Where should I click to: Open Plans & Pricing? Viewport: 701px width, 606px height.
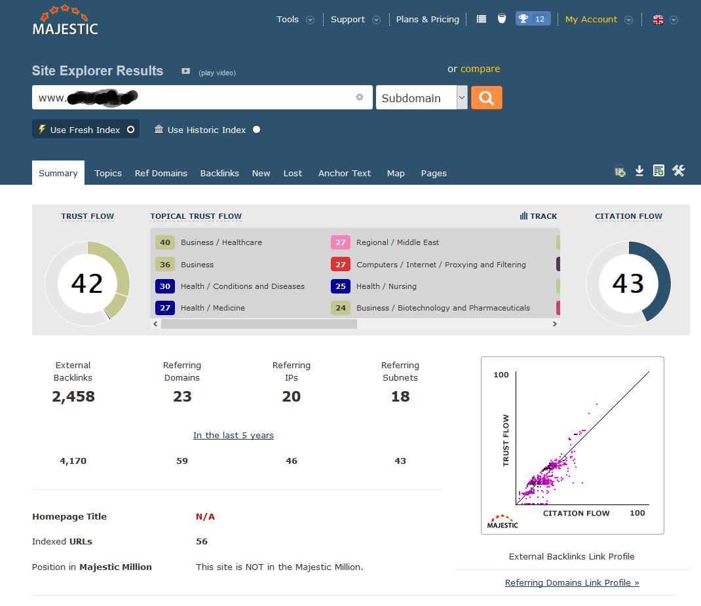[427, 19]
